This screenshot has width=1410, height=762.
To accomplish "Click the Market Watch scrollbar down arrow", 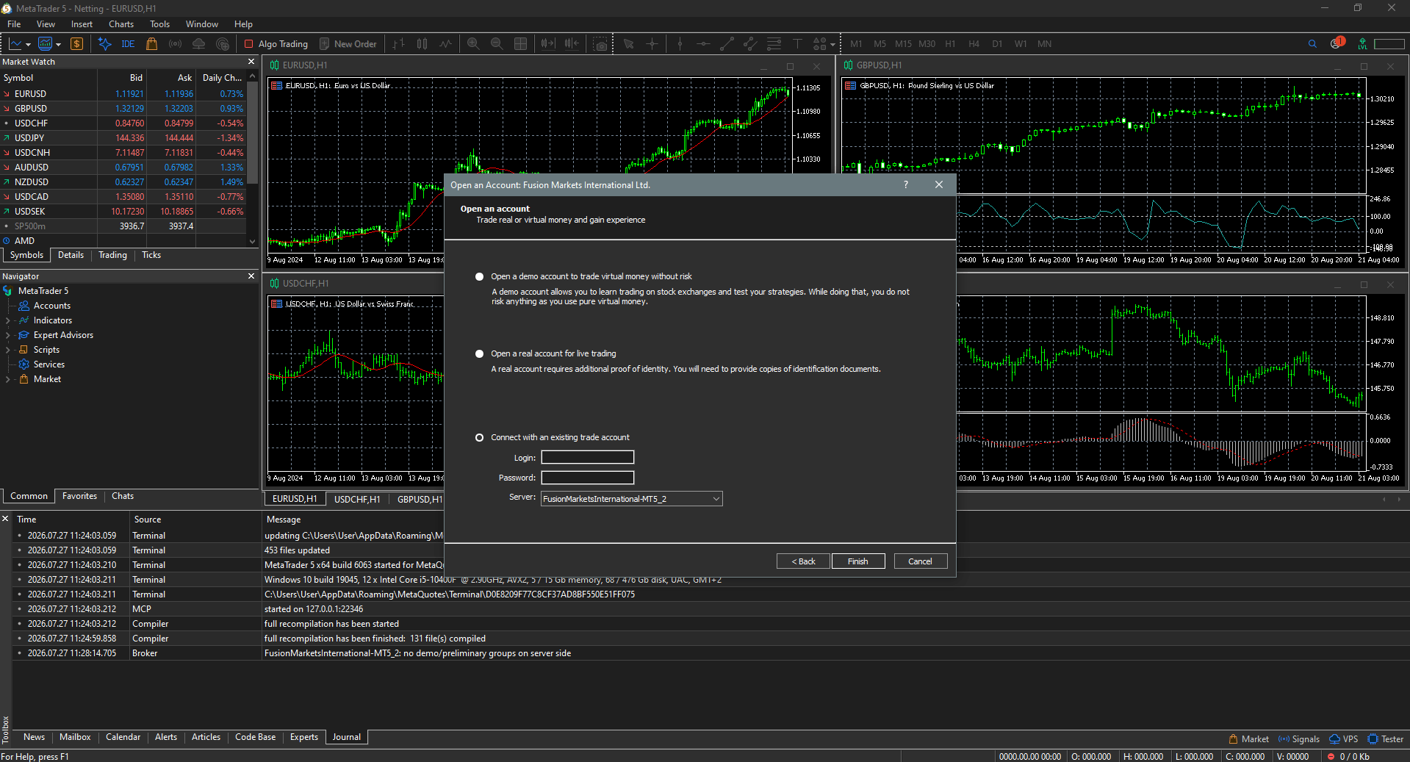I will (x=253, y=241).
